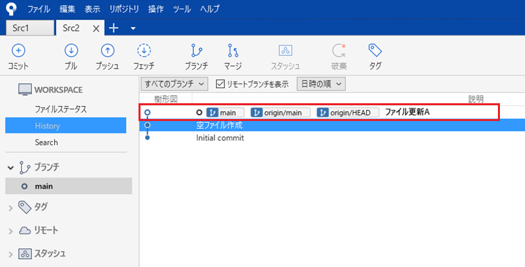Click the プル (Pull) toolbar icon
525x267 pixels.
coord(71,51)
